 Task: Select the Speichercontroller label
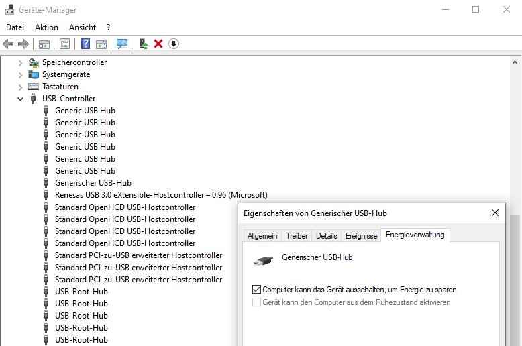coord(74,62)
